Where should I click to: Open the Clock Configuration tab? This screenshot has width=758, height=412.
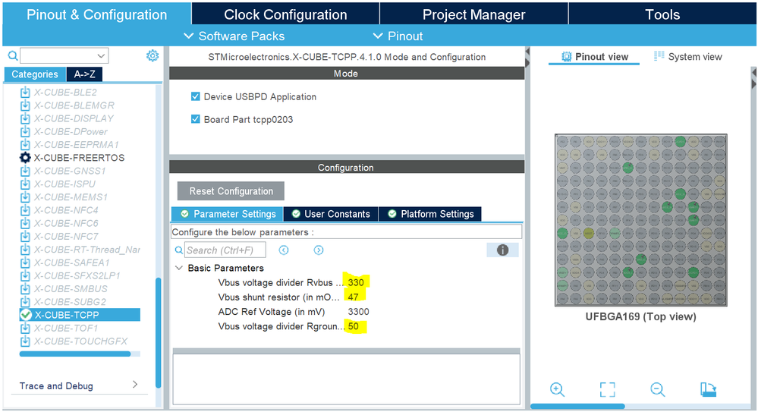[x=285, y=14]
